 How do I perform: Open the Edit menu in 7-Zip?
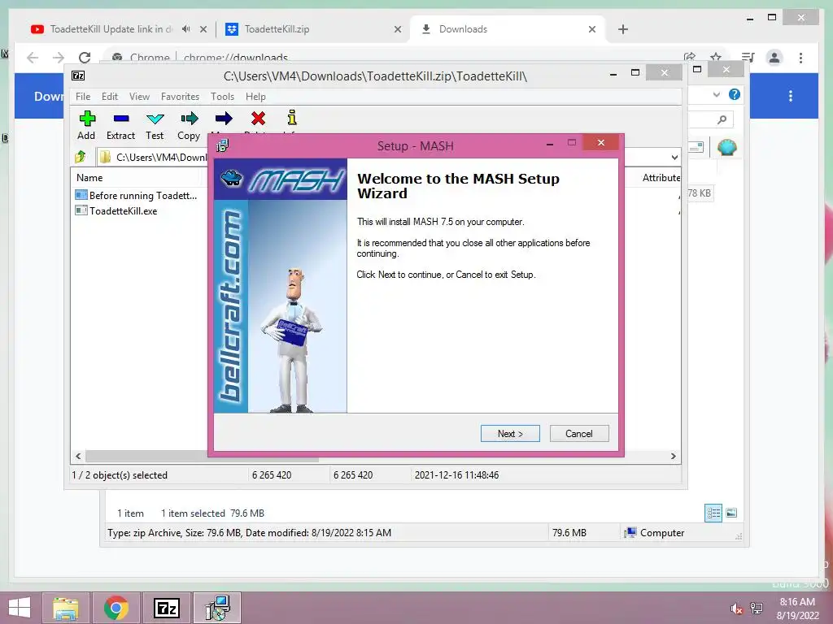click(110, 97)
